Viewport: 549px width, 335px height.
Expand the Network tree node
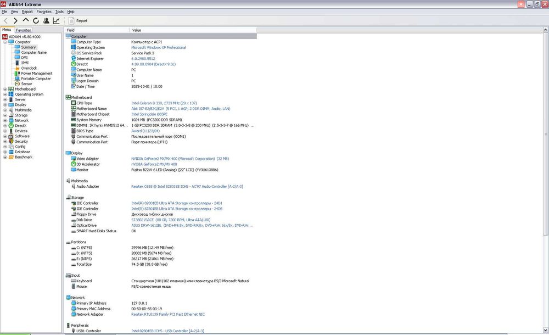(5, 120)
